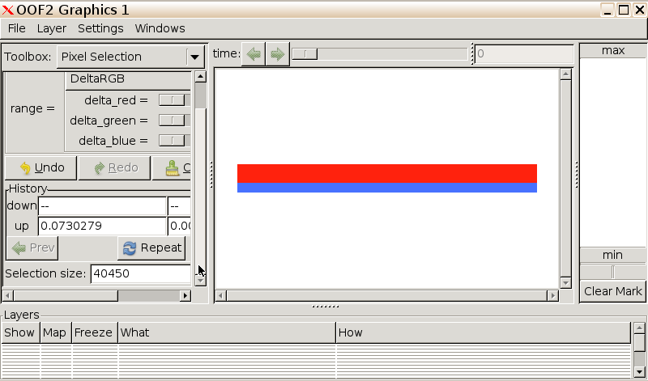
Task: Click the Prev history button
Action: [32, 248]
